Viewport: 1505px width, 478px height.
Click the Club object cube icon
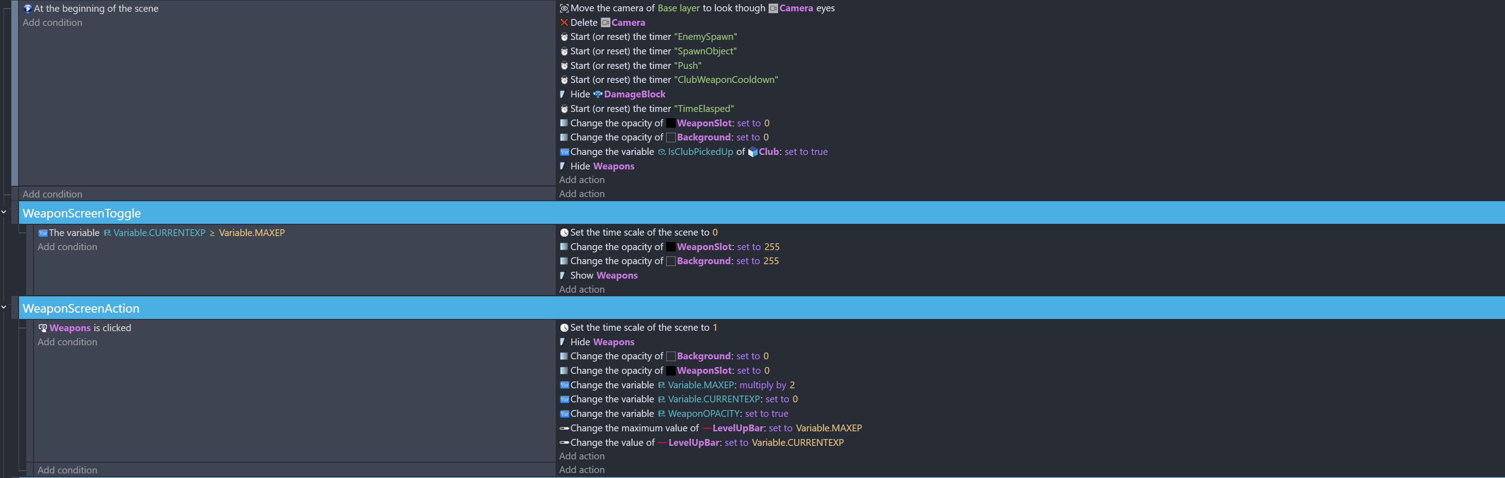click(752, 152)
